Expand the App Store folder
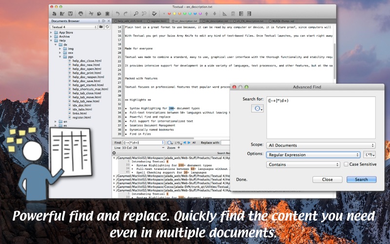This screenshot has width=390, height=244. pos(51,32)
